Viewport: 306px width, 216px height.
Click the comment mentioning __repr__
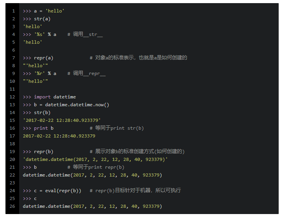pyautogui.click(x=86, y=73)
